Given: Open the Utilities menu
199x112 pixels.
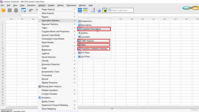Looking at the screenshot, I should point(60,5).
